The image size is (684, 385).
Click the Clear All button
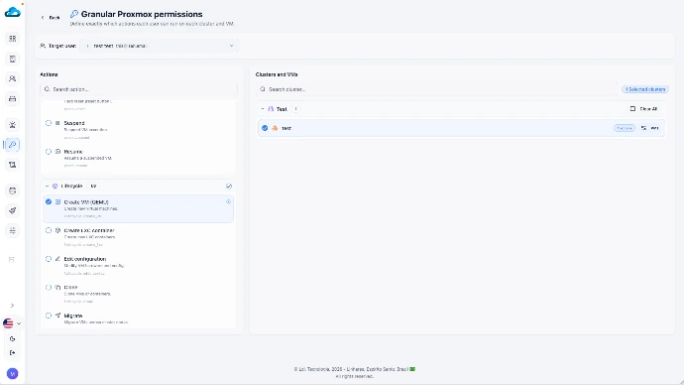click(x=644, y=109)
